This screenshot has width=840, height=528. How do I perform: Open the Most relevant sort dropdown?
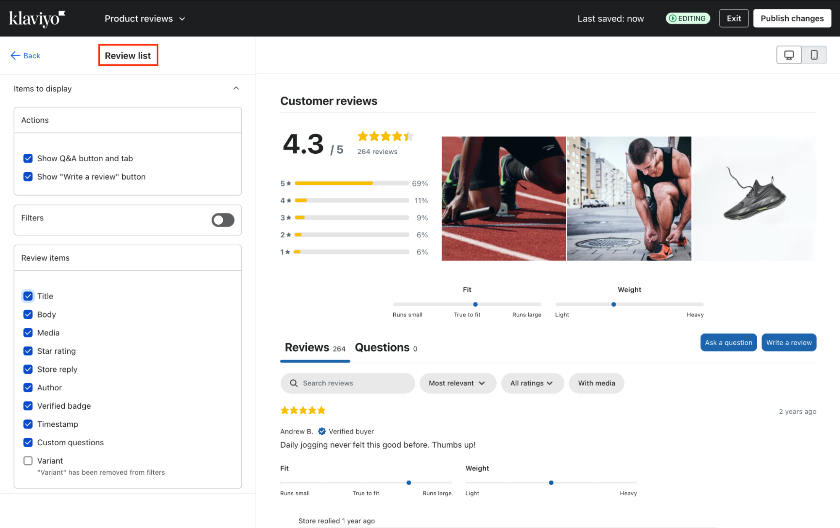(x=457, y=383)
